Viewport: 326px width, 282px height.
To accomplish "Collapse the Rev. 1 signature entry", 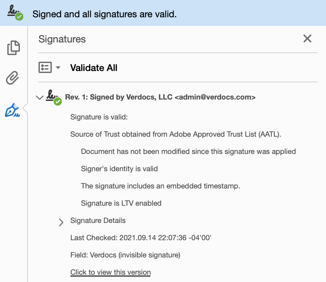I will (x=40, y=98).
